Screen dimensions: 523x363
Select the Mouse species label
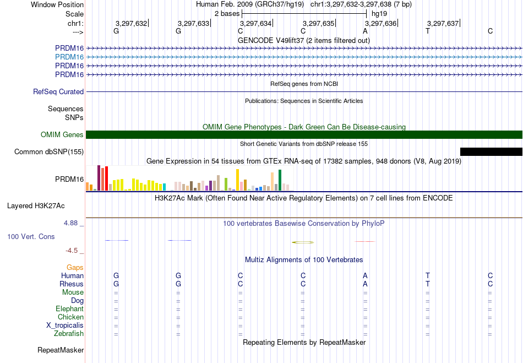[73, 292]
